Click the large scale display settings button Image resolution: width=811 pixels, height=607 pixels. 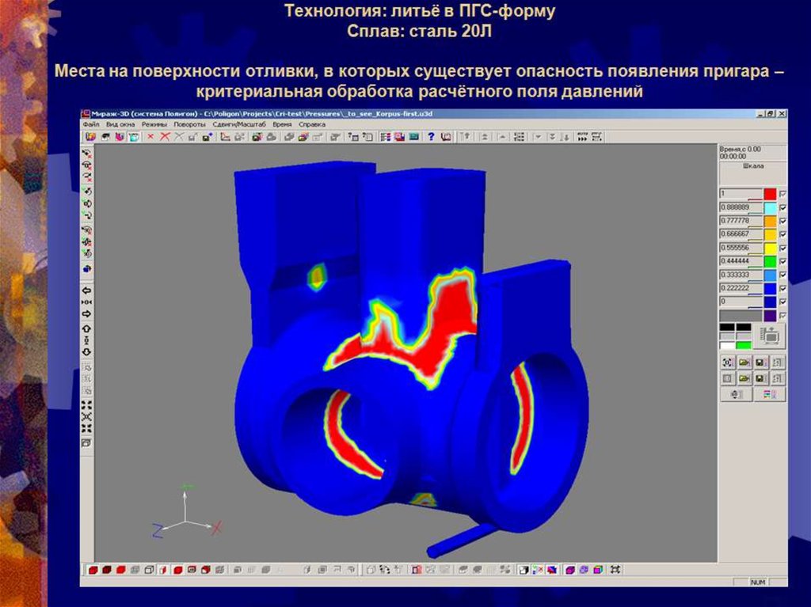770,336
